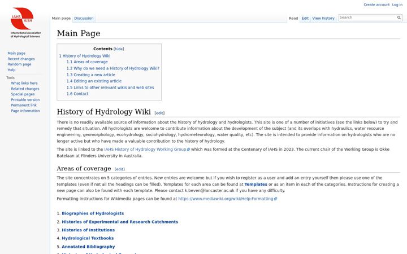
Task: Click the search magnifier icon
Action: pyautogui.click(x=399, y=17)
